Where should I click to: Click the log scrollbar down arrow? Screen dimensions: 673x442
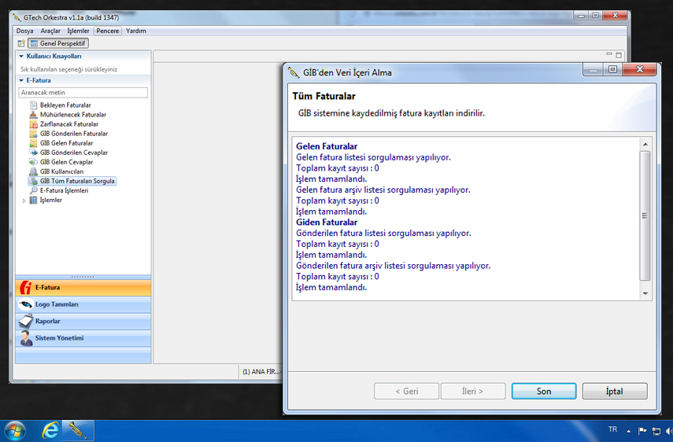coord(645,293)
